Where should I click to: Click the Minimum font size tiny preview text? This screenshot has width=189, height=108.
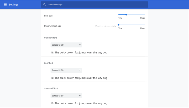click(105, 26)
